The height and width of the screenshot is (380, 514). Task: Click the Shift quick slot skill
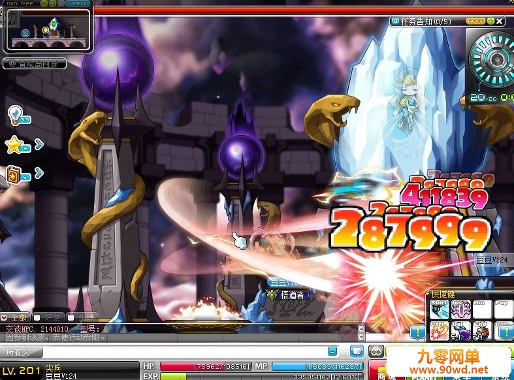coord(439,309)
